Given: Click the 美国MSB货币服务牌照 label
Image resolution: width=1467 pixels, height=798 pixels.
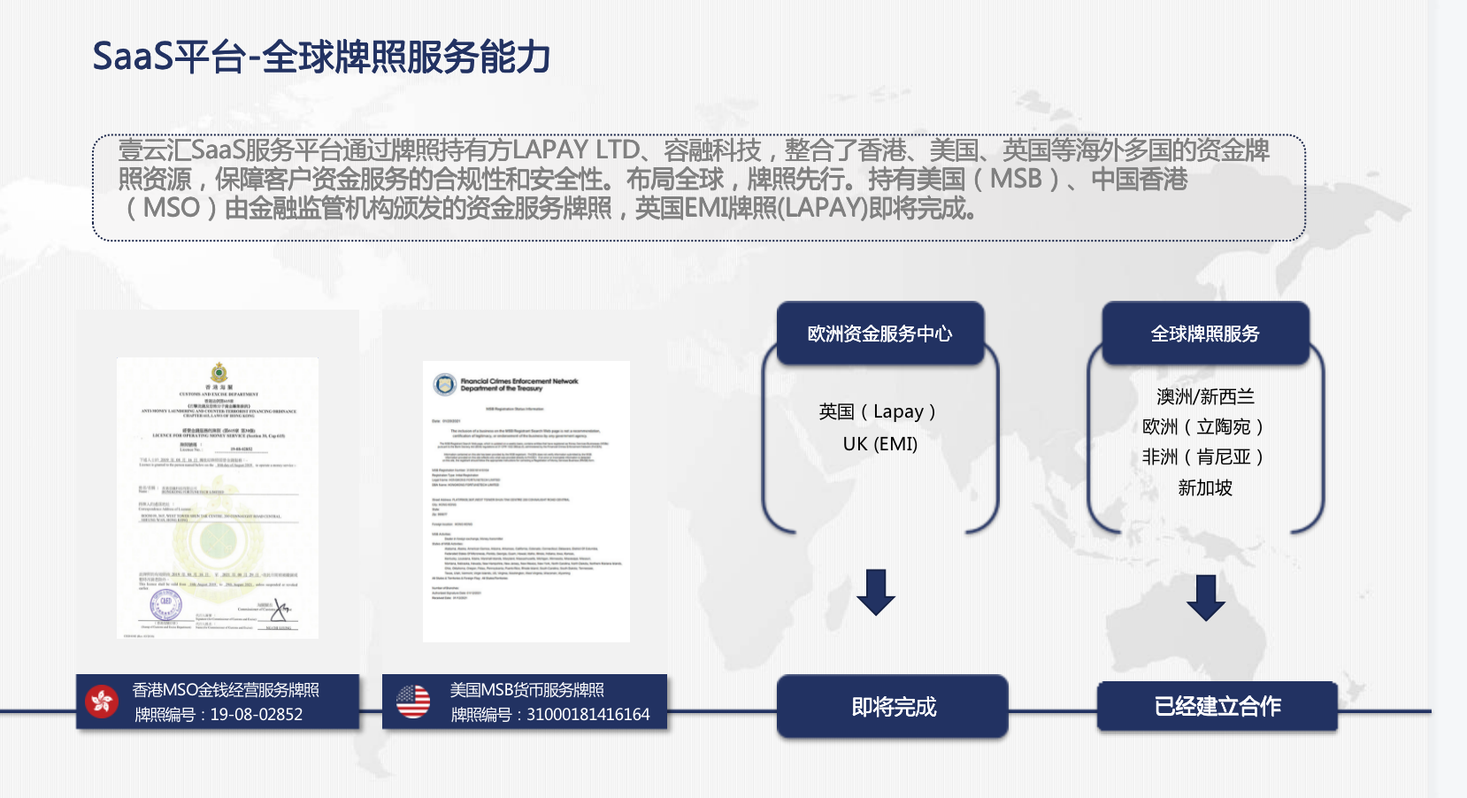Looking at the screenshot, I should point(527,690).
